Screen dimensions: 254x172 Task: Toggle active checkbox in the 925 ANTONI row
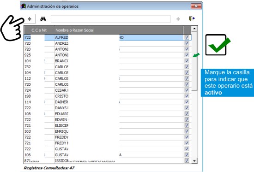(x=187, y=55)
